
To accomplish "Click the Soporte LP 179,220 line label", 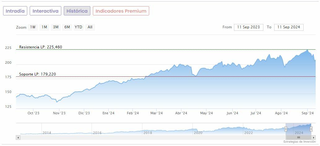I will pos(37,74).
